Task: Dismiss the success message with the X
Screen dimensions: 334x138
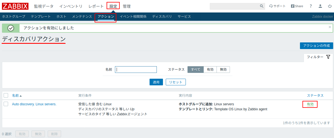Action: point(330,27)
